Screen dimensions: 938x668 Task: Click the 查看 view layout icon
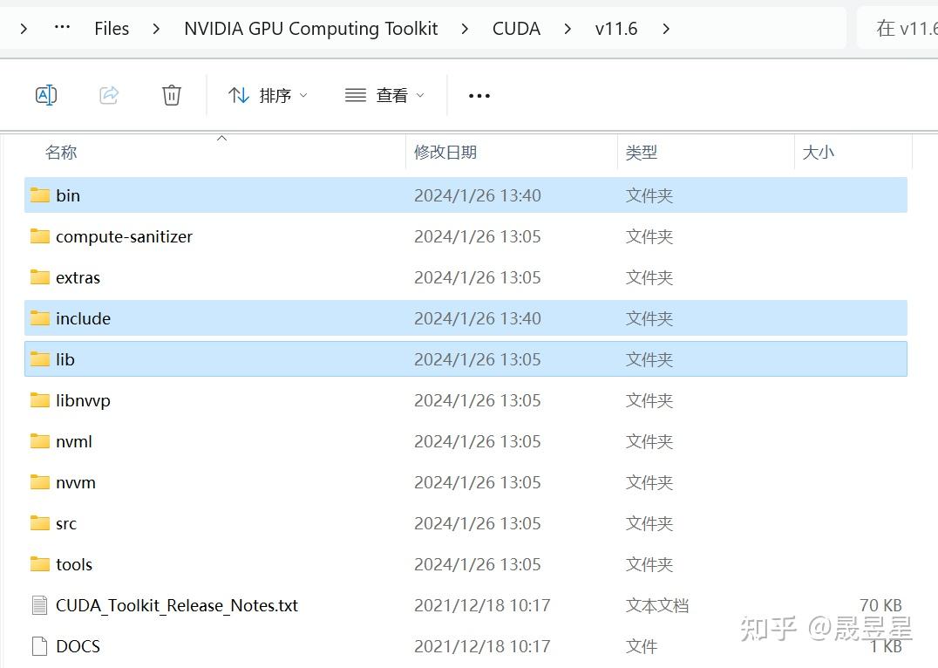point(354,95)
